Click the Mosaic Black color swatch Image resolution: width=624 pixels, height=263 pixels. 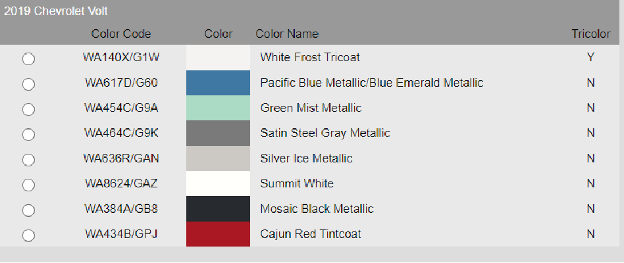(218, 208)
